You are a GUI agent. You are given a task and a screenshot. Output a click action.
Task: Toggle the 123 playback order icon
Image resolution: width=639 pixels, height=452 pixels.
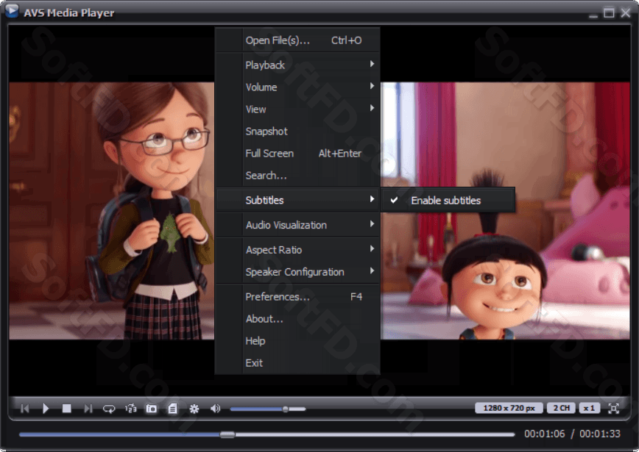[130, 409]
